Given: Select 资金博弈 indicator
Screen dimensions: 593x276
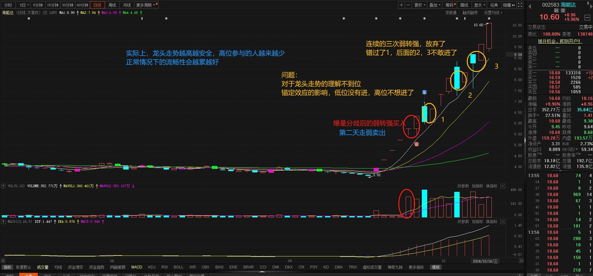Looking at the screenshot, I should (x=75, y=267).
